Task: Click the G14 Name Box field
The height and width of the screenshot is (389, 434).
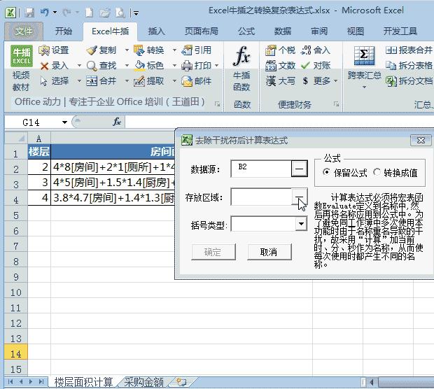Action: pyautogui.click(x=32, y=122)
